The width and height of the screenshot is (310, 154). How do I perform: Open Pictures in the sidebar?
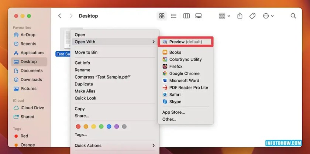point(25,89)
